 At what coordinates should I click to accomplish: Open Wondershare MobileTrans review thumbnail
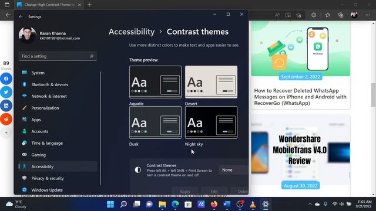click(300, 150)
